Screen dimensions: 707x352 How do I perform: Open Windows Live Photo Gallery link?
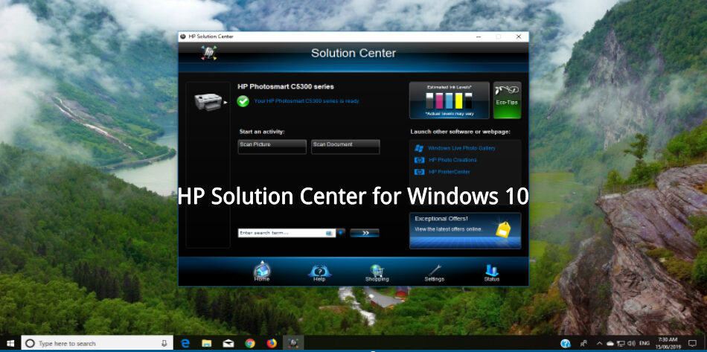[x=461, y=148]
